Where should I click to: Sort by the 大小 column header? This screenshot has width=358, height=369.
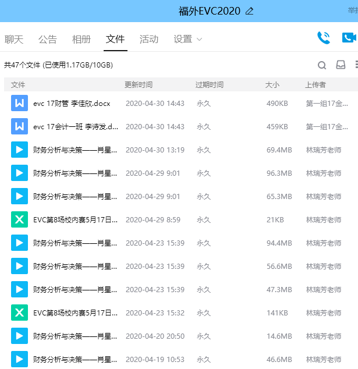272,85
